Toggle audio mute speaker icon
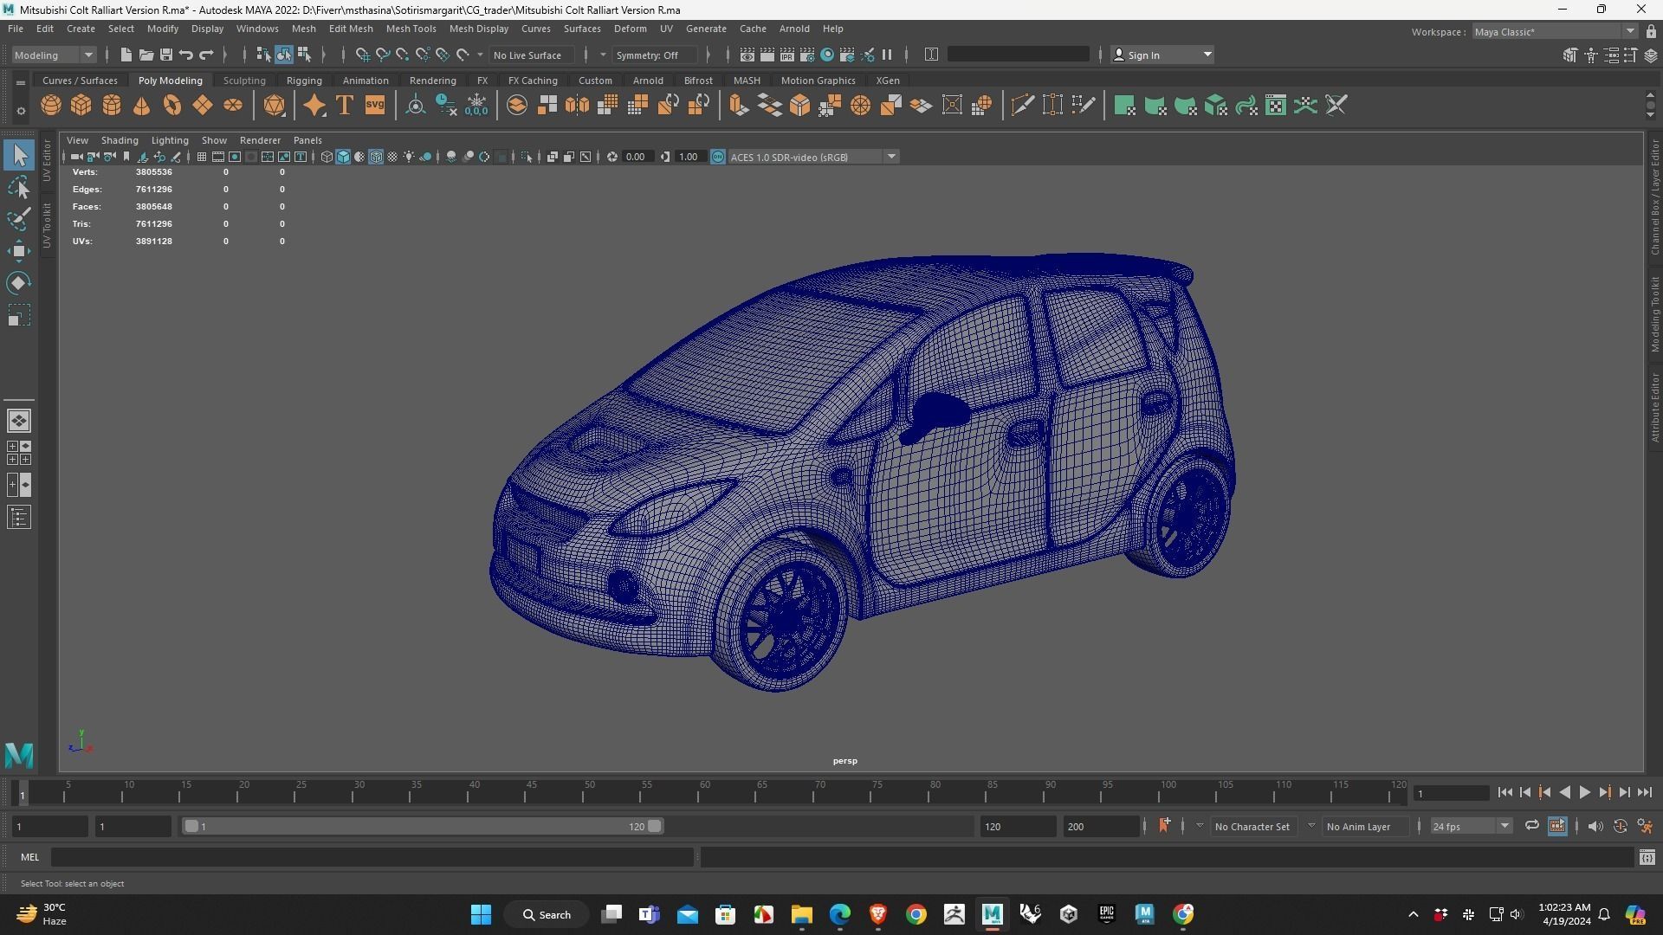1663x935 pixels. point(1595,826)
